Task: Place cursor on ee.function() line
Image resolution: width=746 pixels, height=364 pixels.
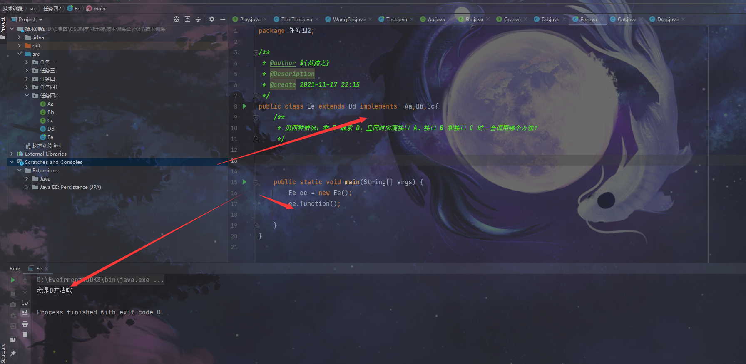Action: point(314,204)
